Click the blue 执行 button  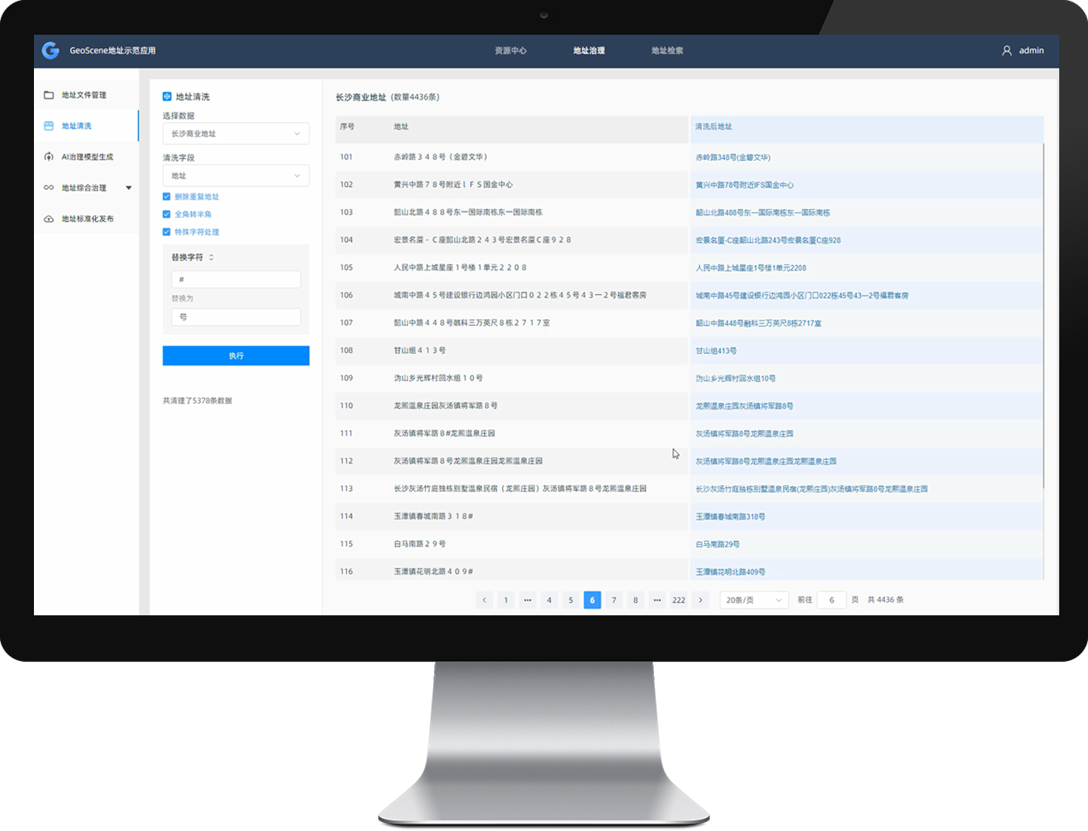pyautogui.click(x=235, y=356)
